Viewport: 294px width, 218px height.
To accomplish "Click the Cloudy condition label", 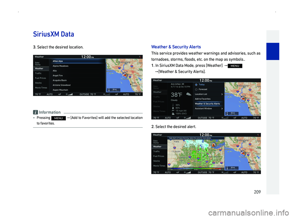I will click(x=174, y=100).
